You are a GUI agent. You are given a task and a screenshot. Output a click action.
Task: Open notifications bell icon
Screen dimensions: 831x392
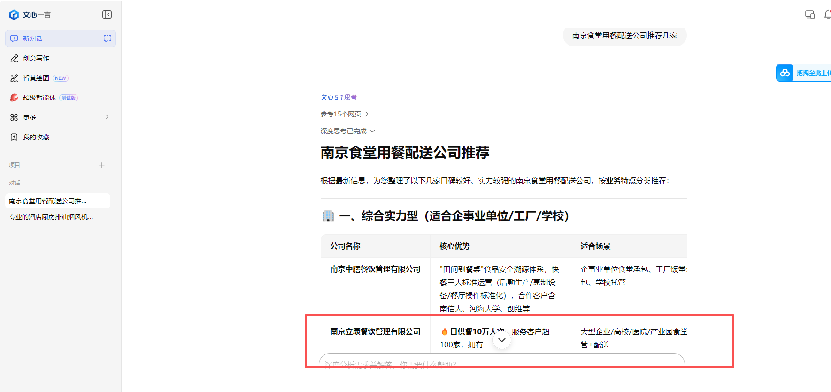pos(828,15)
